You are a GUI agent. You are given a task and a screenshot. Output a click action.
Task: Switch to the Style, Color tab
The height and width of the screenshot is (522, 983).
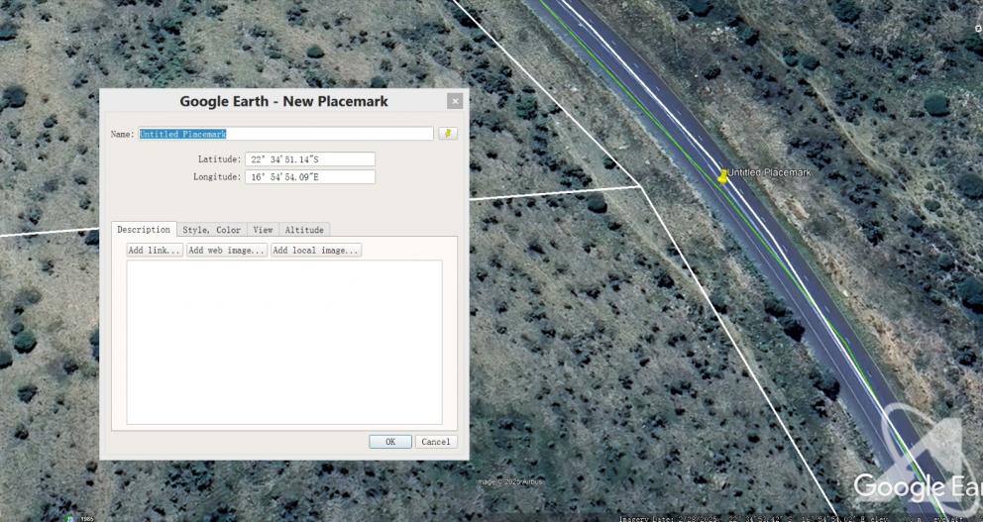211,230
